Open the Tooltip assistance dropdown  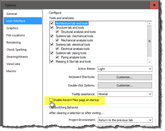click(125, 94)
